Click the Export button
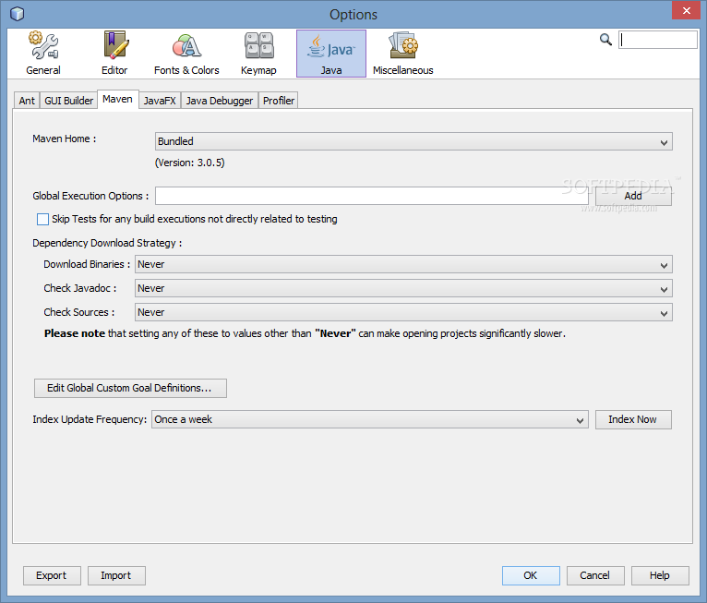This screenshot has width=707, height=603. point(52,575)
